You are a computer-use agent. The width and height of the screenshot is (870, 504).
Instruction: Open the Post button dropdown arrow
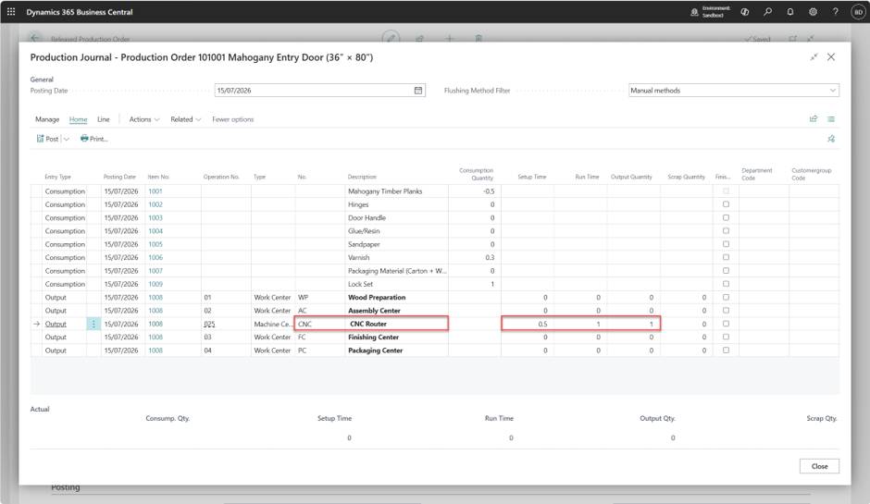click(67, 139)
